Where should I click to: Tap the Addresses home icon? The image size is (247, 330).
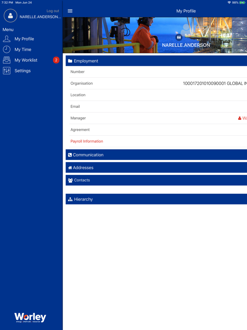click(x=70, y=168)
